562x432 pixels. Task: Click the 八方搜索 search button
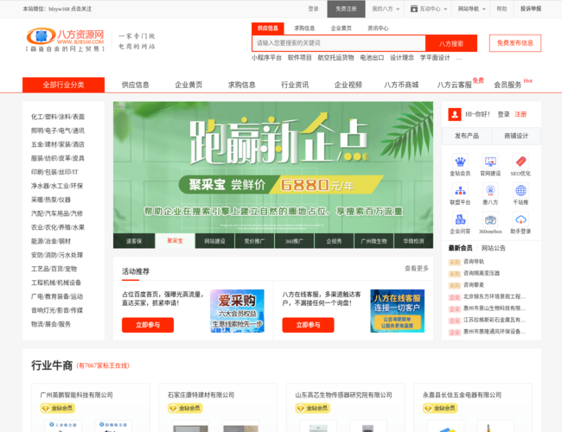click(x=451, y=44)
